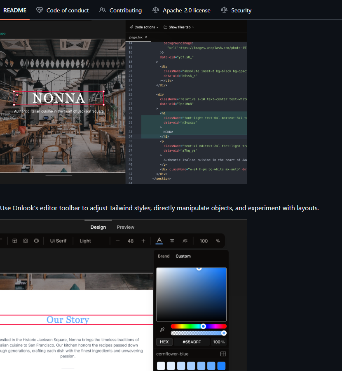Click the text color A icon
Screen dimensions: 342x371
tap(159, 241)
